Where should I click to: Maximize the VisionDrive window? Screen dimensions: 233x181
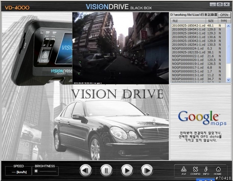[220, 4]
